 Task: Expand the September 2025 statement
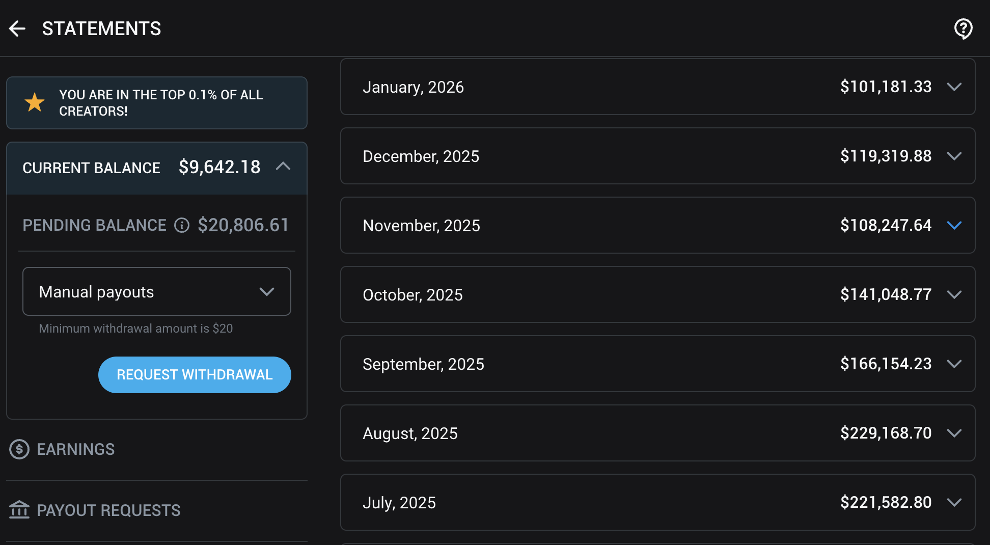[x=955, y=364]
